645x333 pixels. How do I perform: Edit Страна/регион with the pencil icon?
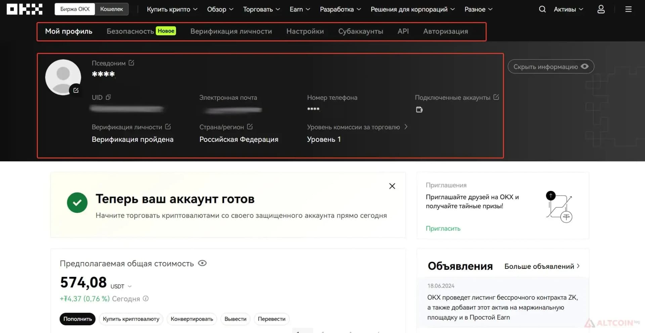click(250, 127)
